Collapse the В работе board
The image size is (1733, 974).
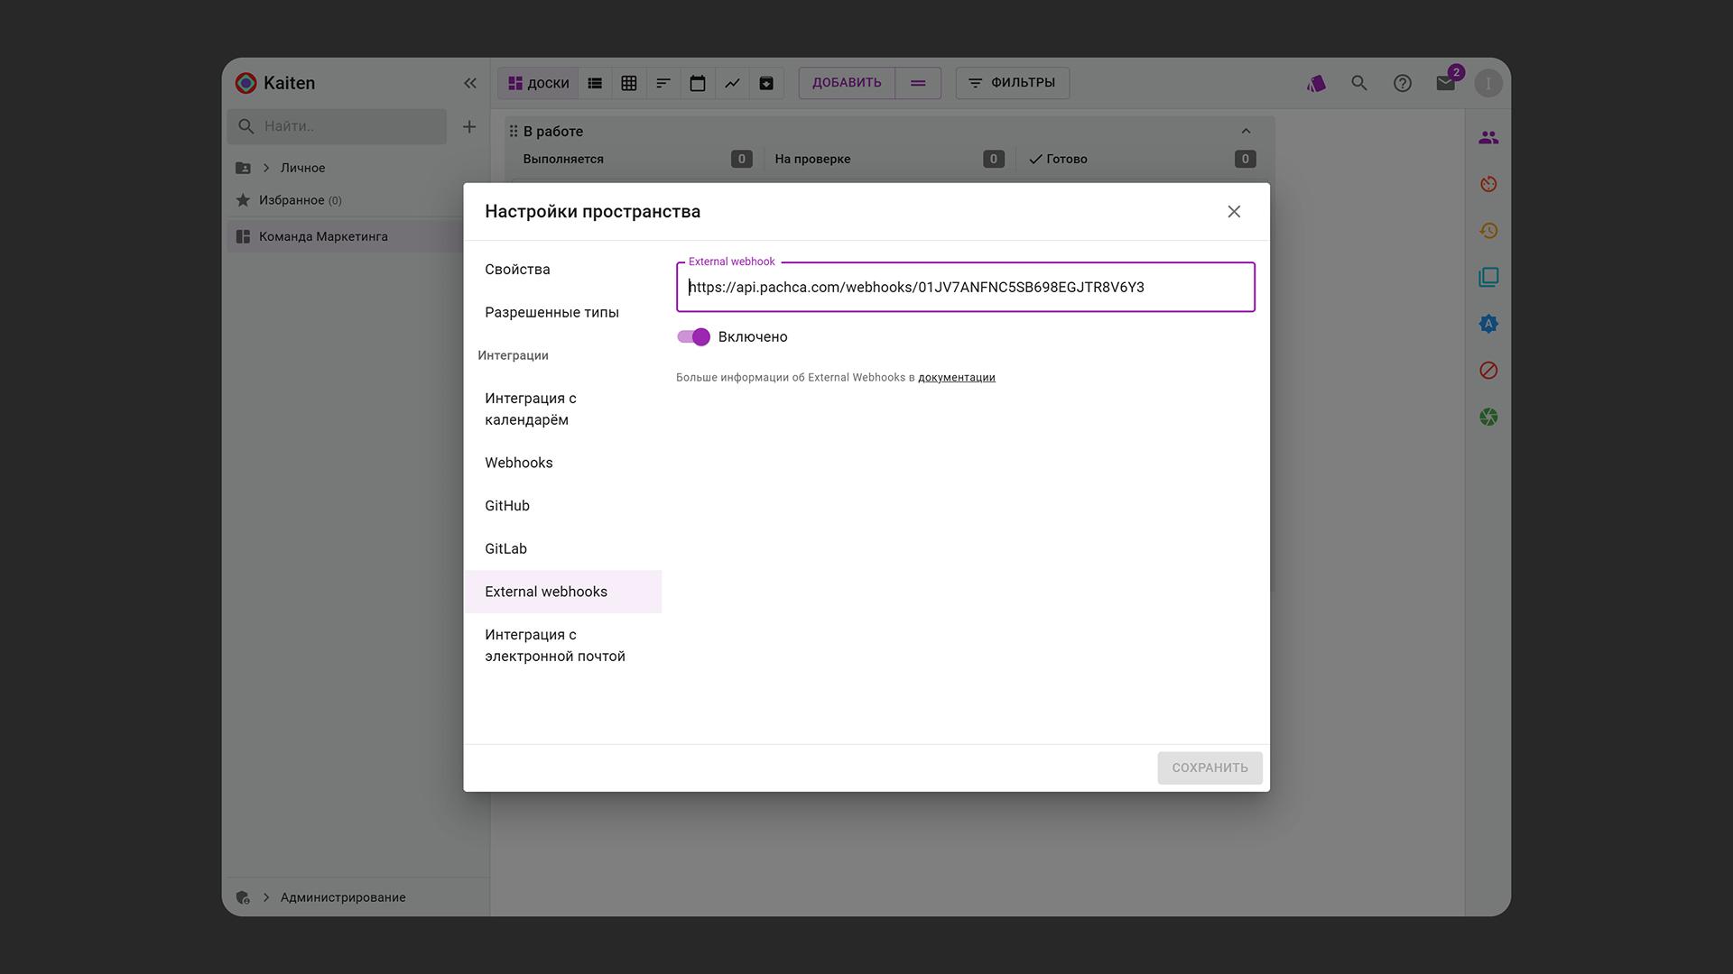pos(1246,132)
